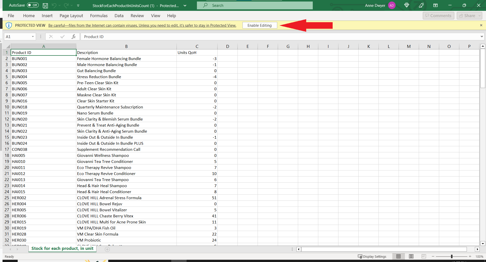Viewport: 486px width, 262px height.
Task: Click the Comments button
Action: 438,16
